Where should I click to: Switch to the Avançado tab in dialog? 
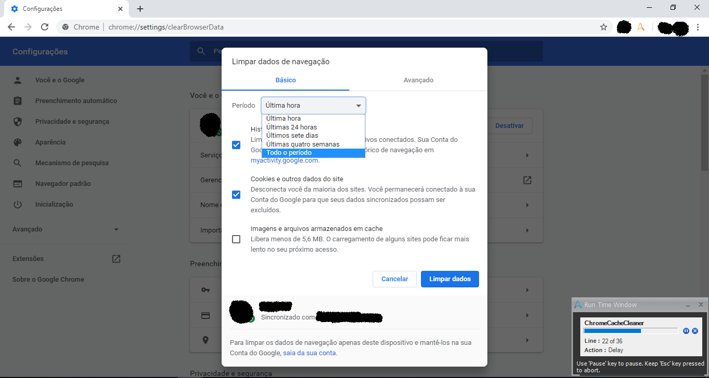pos(418,80)
